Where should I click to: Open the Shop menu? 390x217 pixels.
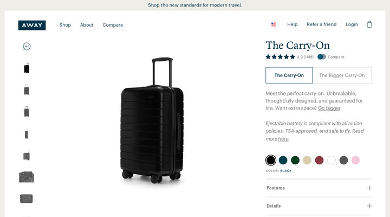coord(65,25)
